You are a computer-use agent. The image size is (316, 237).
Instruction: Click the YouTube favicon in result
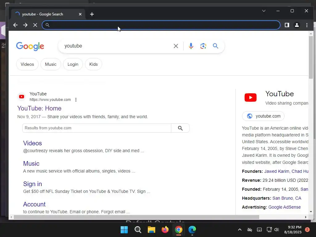point(22,97)
